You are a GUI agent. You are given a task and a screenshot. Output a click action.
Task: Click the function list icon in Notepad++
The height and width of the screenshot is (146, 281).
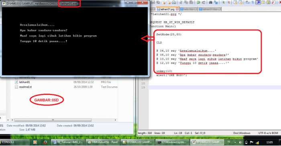pyautogui.click(x=273, y=2)
